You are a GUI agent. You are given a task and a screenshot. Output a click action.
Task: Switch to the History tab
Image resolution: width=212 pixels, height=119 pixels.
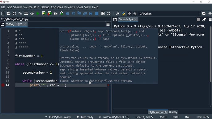pos(173,112)
